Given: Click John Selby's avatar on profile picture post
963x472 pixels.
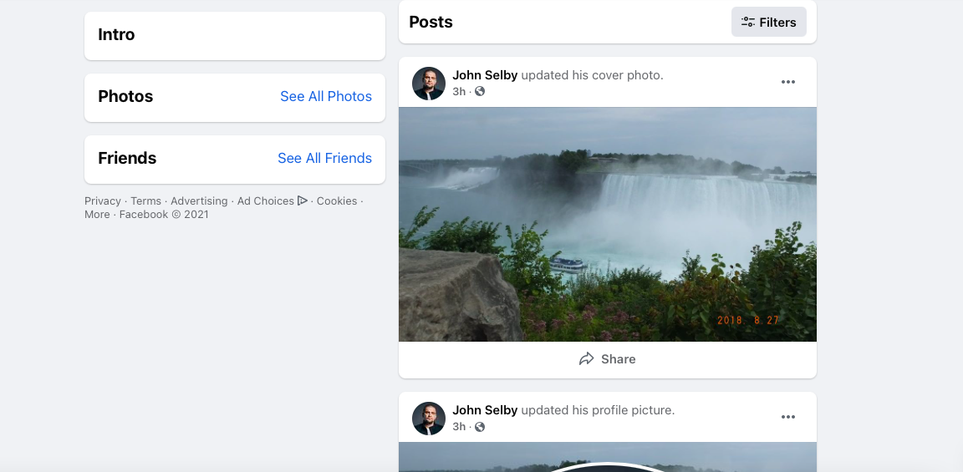Looking at the screenshot, I should [x=429, y=419].
